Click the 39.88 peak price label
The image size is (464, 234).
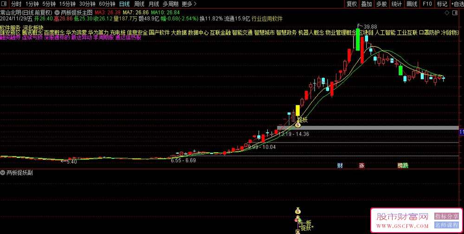[x=370, y=26]
